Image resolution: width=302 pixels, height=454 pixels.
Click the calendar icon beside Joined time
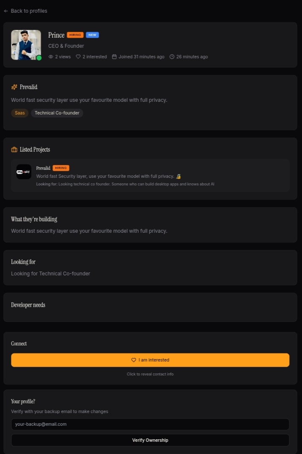coord(114,56)
